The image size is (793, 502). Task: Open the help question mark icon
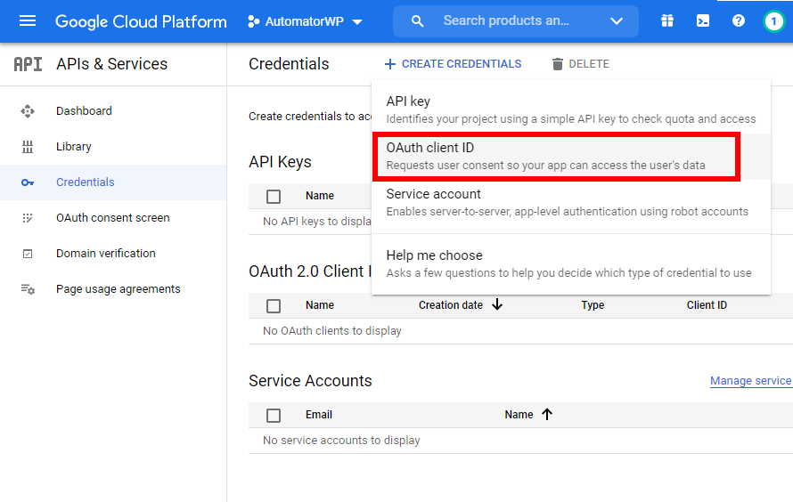[x=739, y=21]
